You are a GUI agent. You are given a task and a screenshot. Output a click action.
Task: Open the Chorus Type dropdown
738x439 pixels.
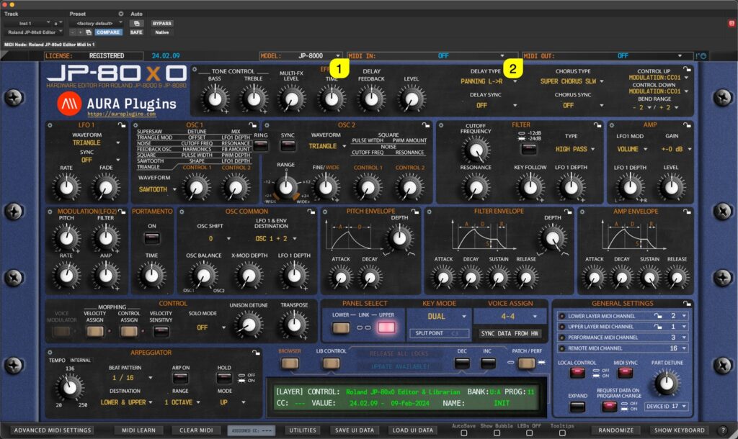click(x=572, y=81)
